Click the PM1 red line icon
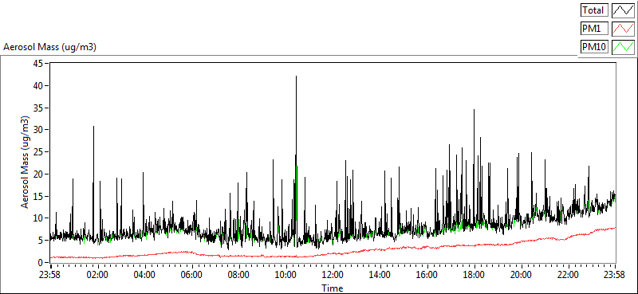This screenshot has height=294, width=638. coord(624,29)
